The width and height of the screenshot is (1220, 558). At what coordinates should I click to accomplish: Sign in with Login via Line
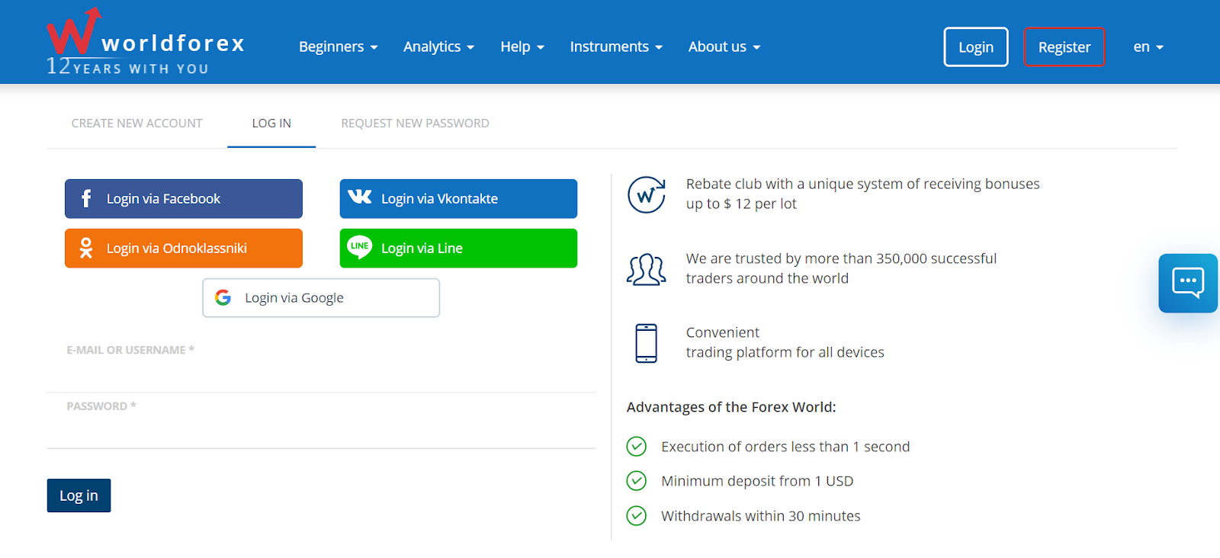pyautogui.click(x=458, y=249)
